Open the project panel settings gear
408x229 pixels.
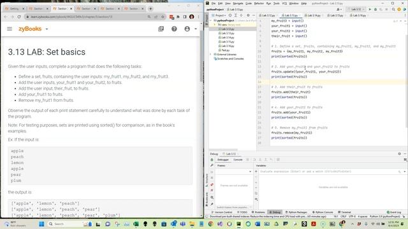pyautogui.click(x=248, y=15)
